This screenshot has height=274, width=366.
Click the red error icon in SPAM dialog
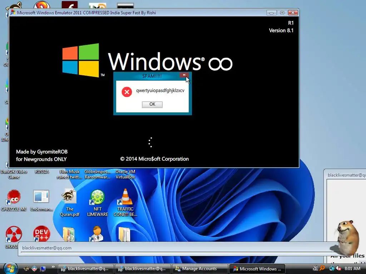127,92
